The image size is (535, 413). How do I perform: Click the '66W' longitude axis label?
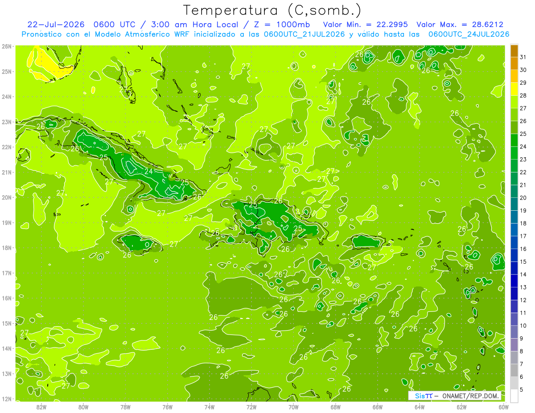[378, 407]
